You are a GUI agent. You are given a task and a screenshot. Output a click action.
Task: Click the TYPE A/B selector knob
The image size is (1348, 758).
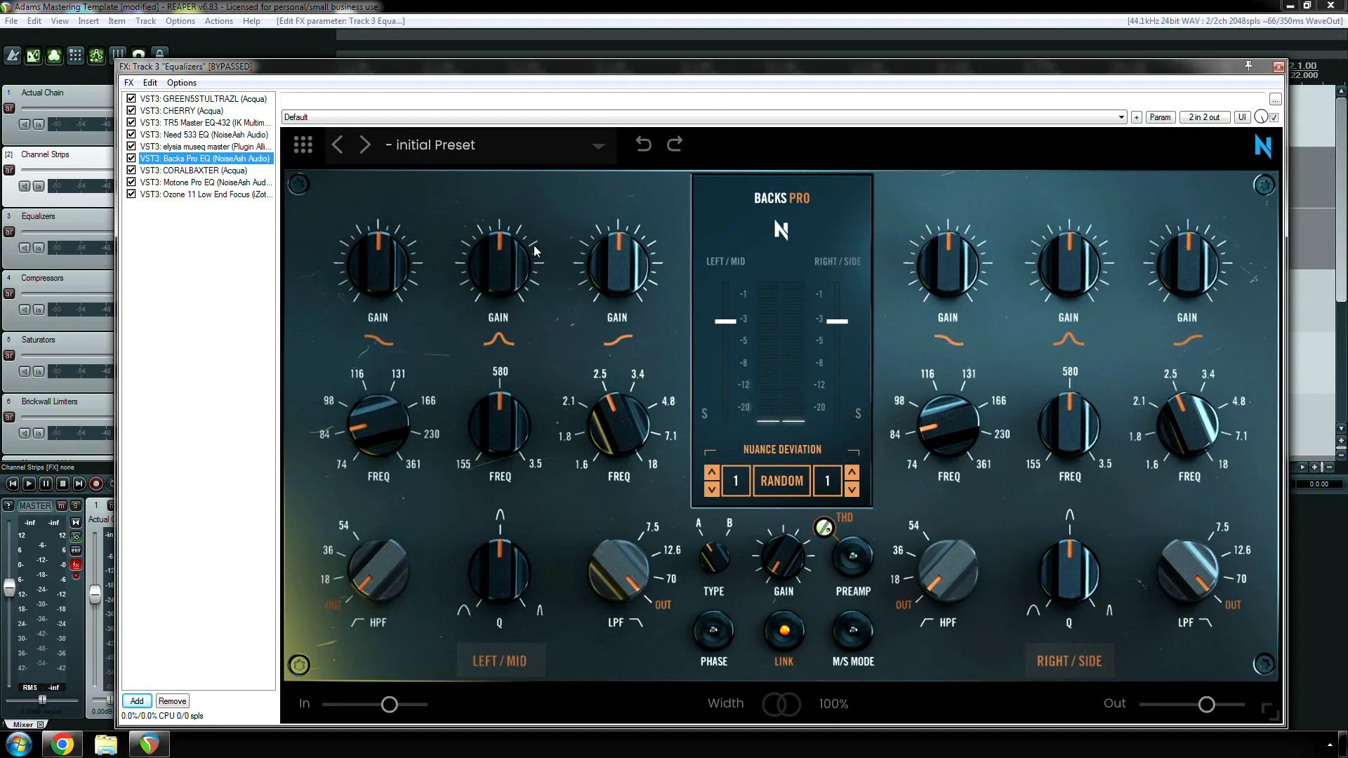click(714, 558)
